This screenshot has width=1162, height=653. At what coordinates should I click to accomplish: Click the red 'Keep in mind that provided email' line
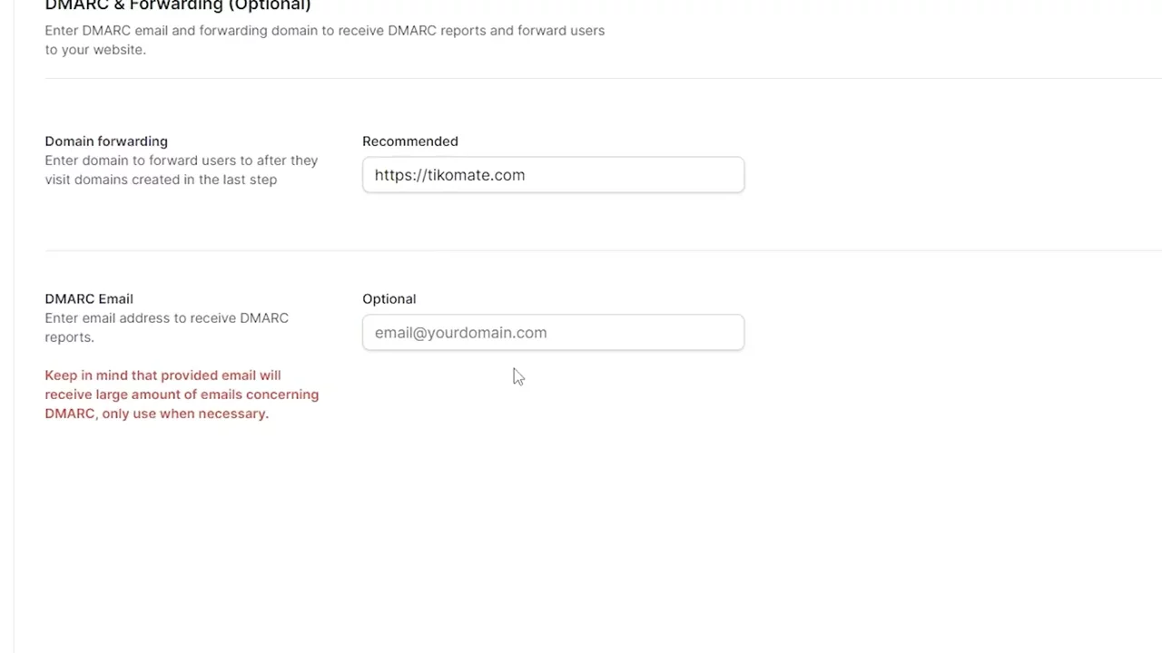(162, 375)
